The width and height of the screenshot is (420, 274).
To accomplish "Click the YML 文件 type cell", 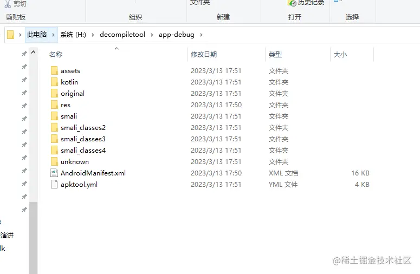I will tap(283, 185).
